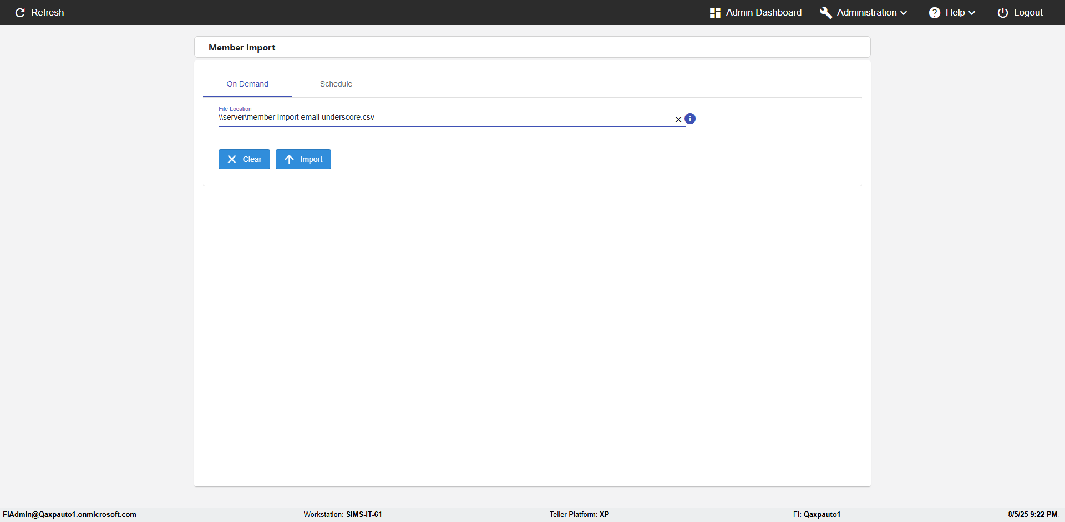
Task: Click the Logout text label
Action: (x=1028, y=12)
